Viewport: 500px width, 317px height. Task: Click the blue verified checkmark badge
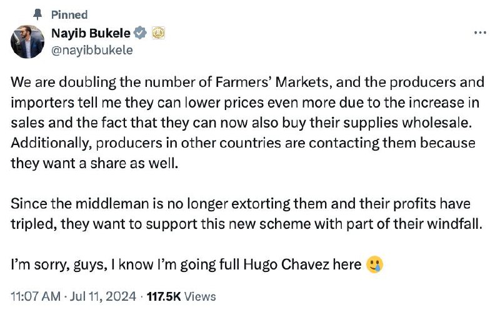tap(140, 33)
